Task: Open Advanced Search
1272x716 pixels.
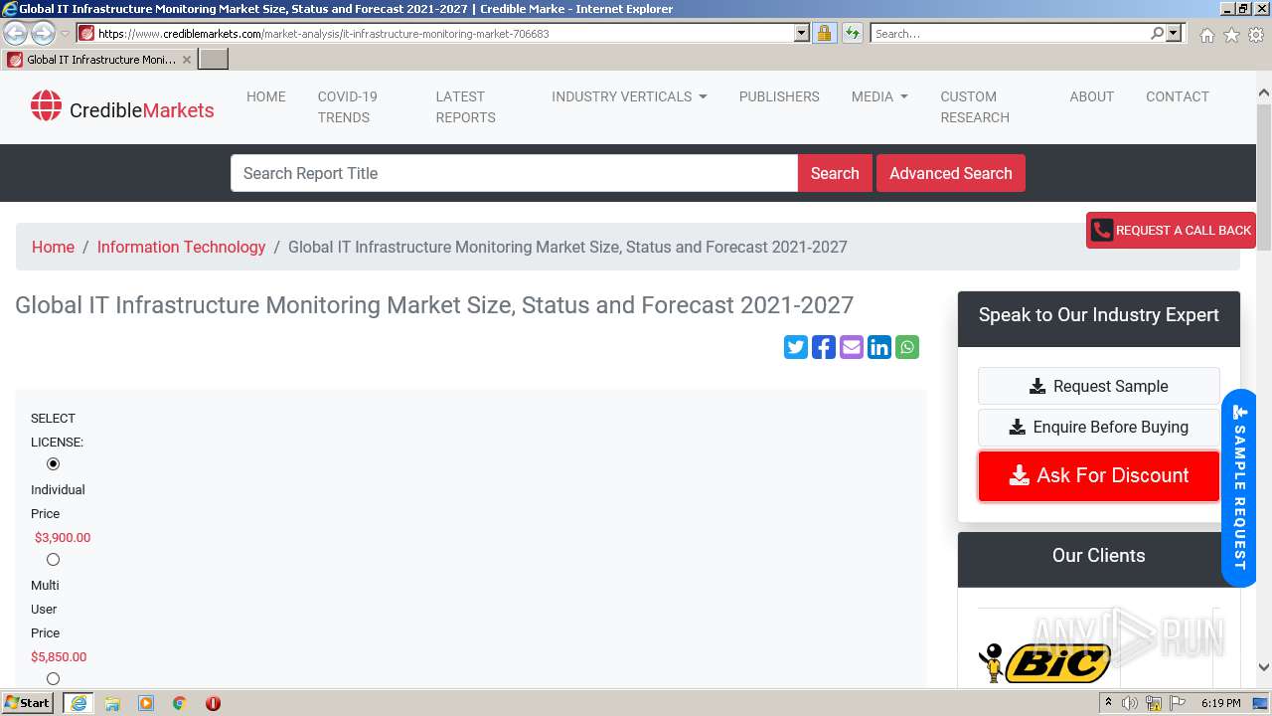Action: (951, 173)
